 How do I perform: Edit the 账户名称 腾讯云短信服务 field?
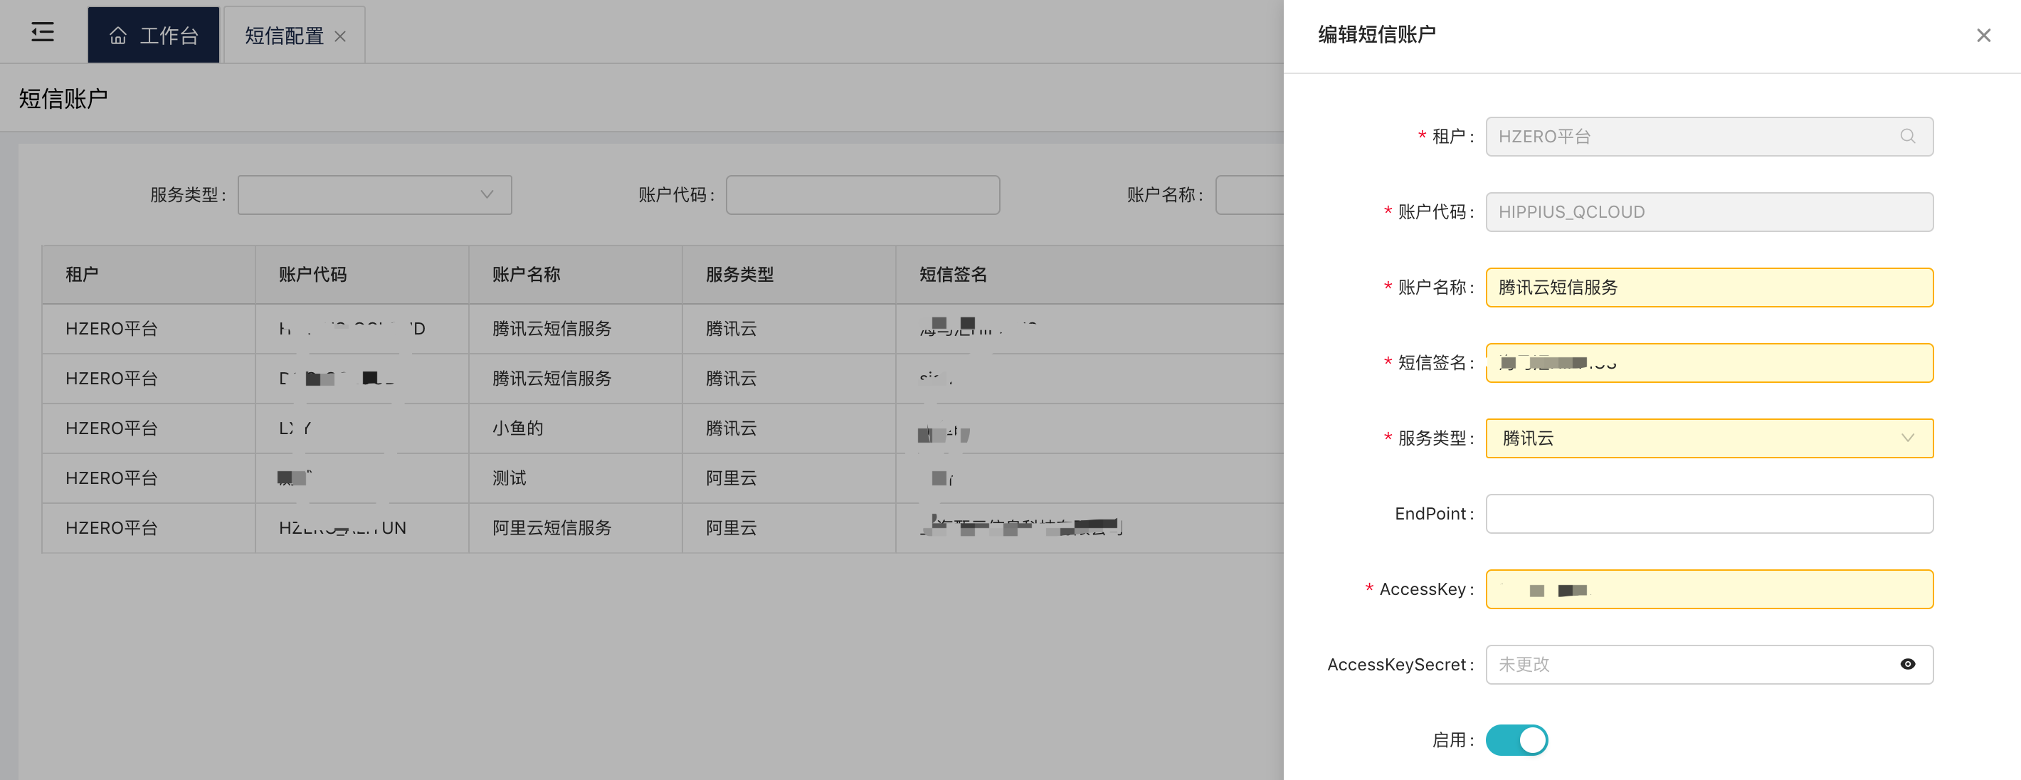pos(1709,288)
